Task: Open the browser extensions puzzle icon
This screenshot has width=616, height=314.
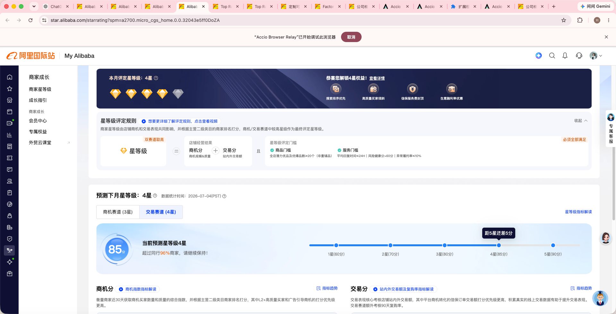Action: tap(580, 20)
